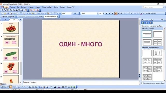Select slide 7 thumbnail with apples
Screen dimensions: 166x93
tap(11, 28)
